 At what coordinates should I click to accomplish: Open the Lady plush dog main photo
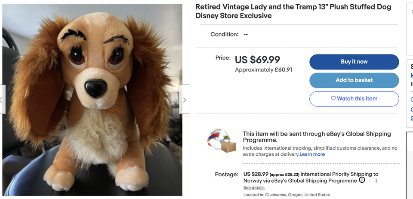point(92,100)
